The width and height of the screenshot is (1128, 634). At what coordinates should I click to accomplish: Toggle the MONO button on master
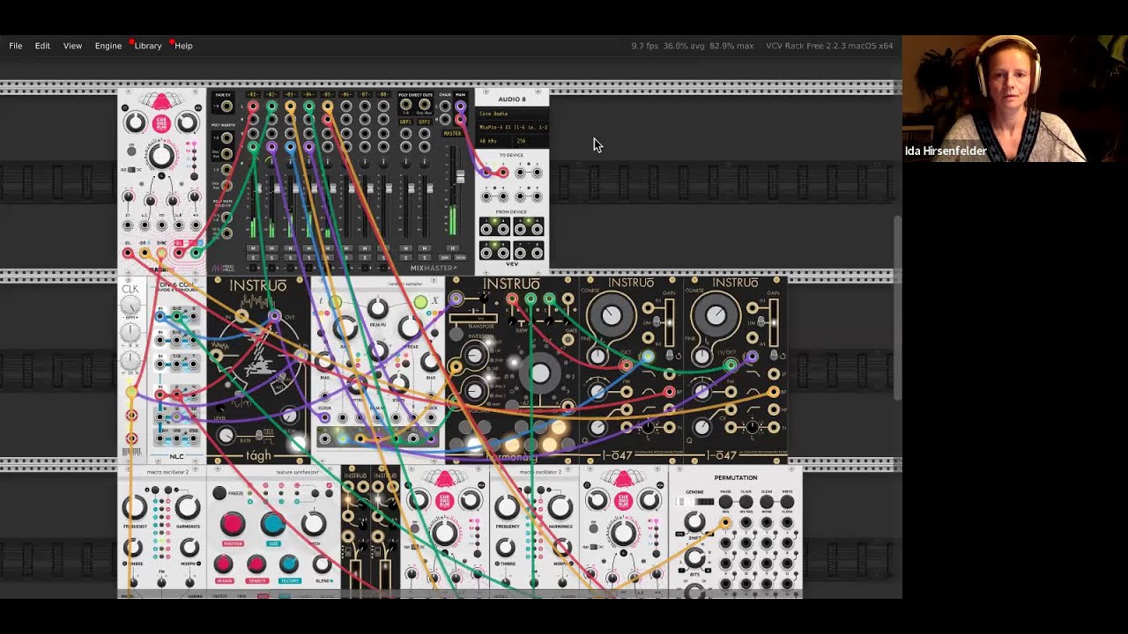pos(460,257)
